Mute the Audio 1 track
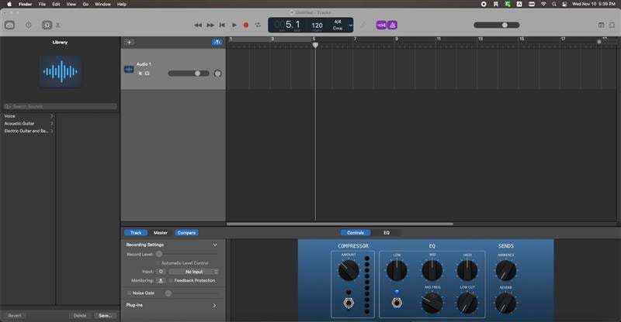Viewport: 621px width, 322px height. 141,74
